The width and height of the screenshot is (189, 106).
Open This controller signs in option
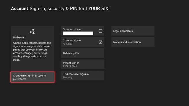click(83, 76)
